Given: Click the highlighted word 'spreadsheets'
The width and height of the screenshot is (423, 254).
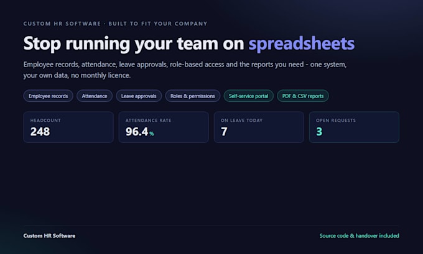Looking at the screenshot, I should 302,43.
